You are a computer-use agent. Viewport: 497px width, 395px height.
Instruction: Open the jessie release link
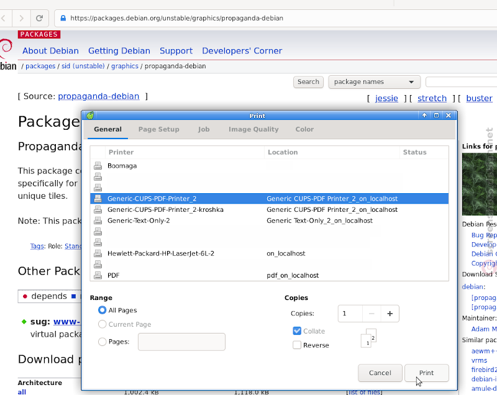pos(386,98)
